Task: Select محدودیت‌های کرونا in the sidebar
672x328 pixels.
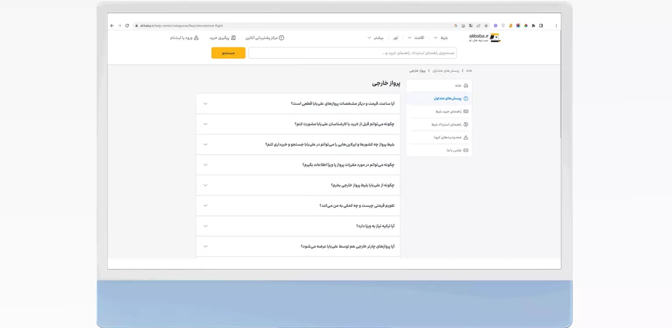Action: pos(439,137)
